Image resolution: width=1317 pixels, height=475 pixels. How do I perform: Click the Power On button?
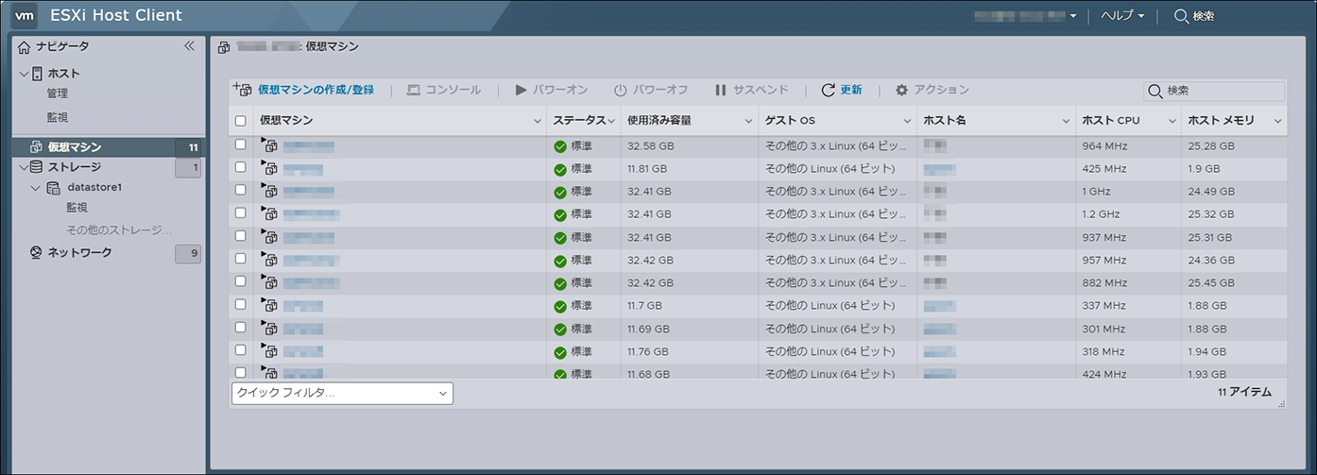pyautogui.click(x=552, y=90)
